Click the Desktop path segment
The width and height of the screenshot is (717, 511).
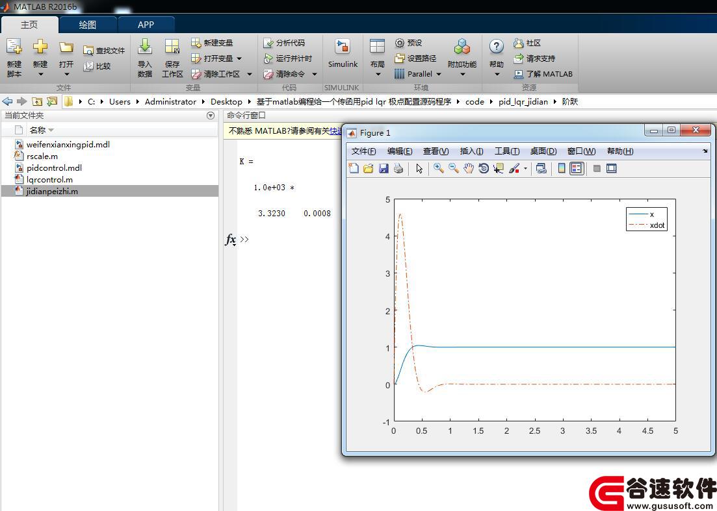coord(226,102)
